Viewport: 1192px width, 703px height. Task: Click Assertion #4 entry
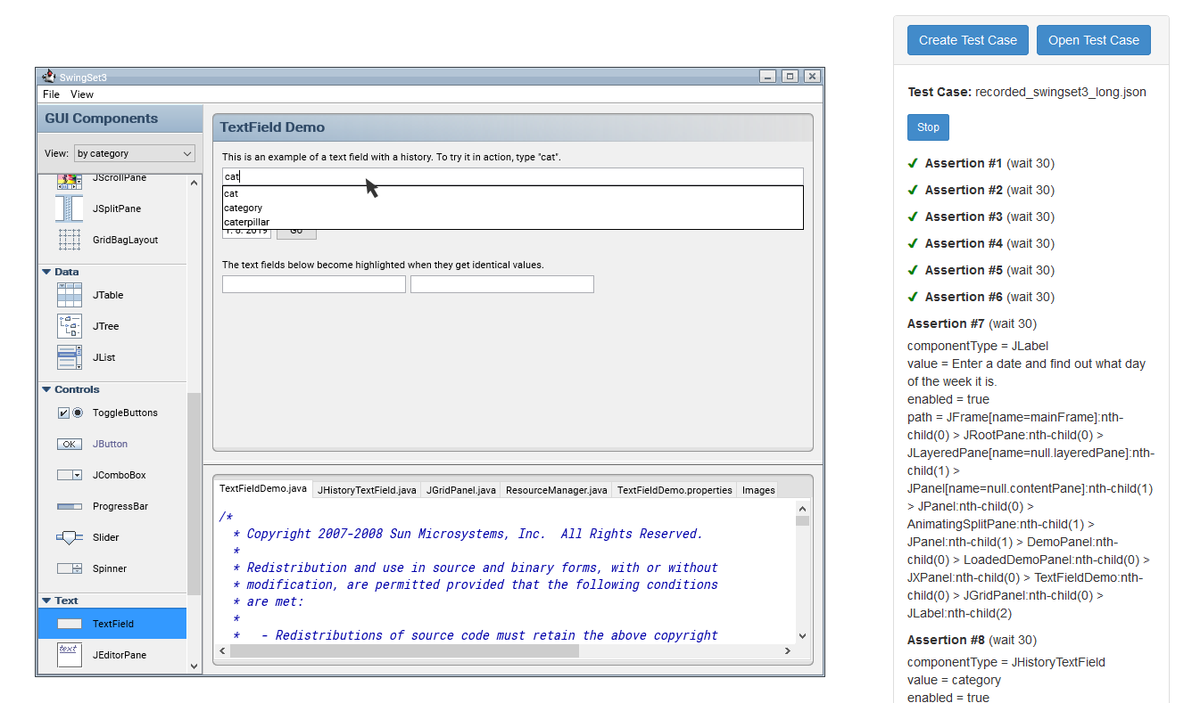(x=981, y=243)
